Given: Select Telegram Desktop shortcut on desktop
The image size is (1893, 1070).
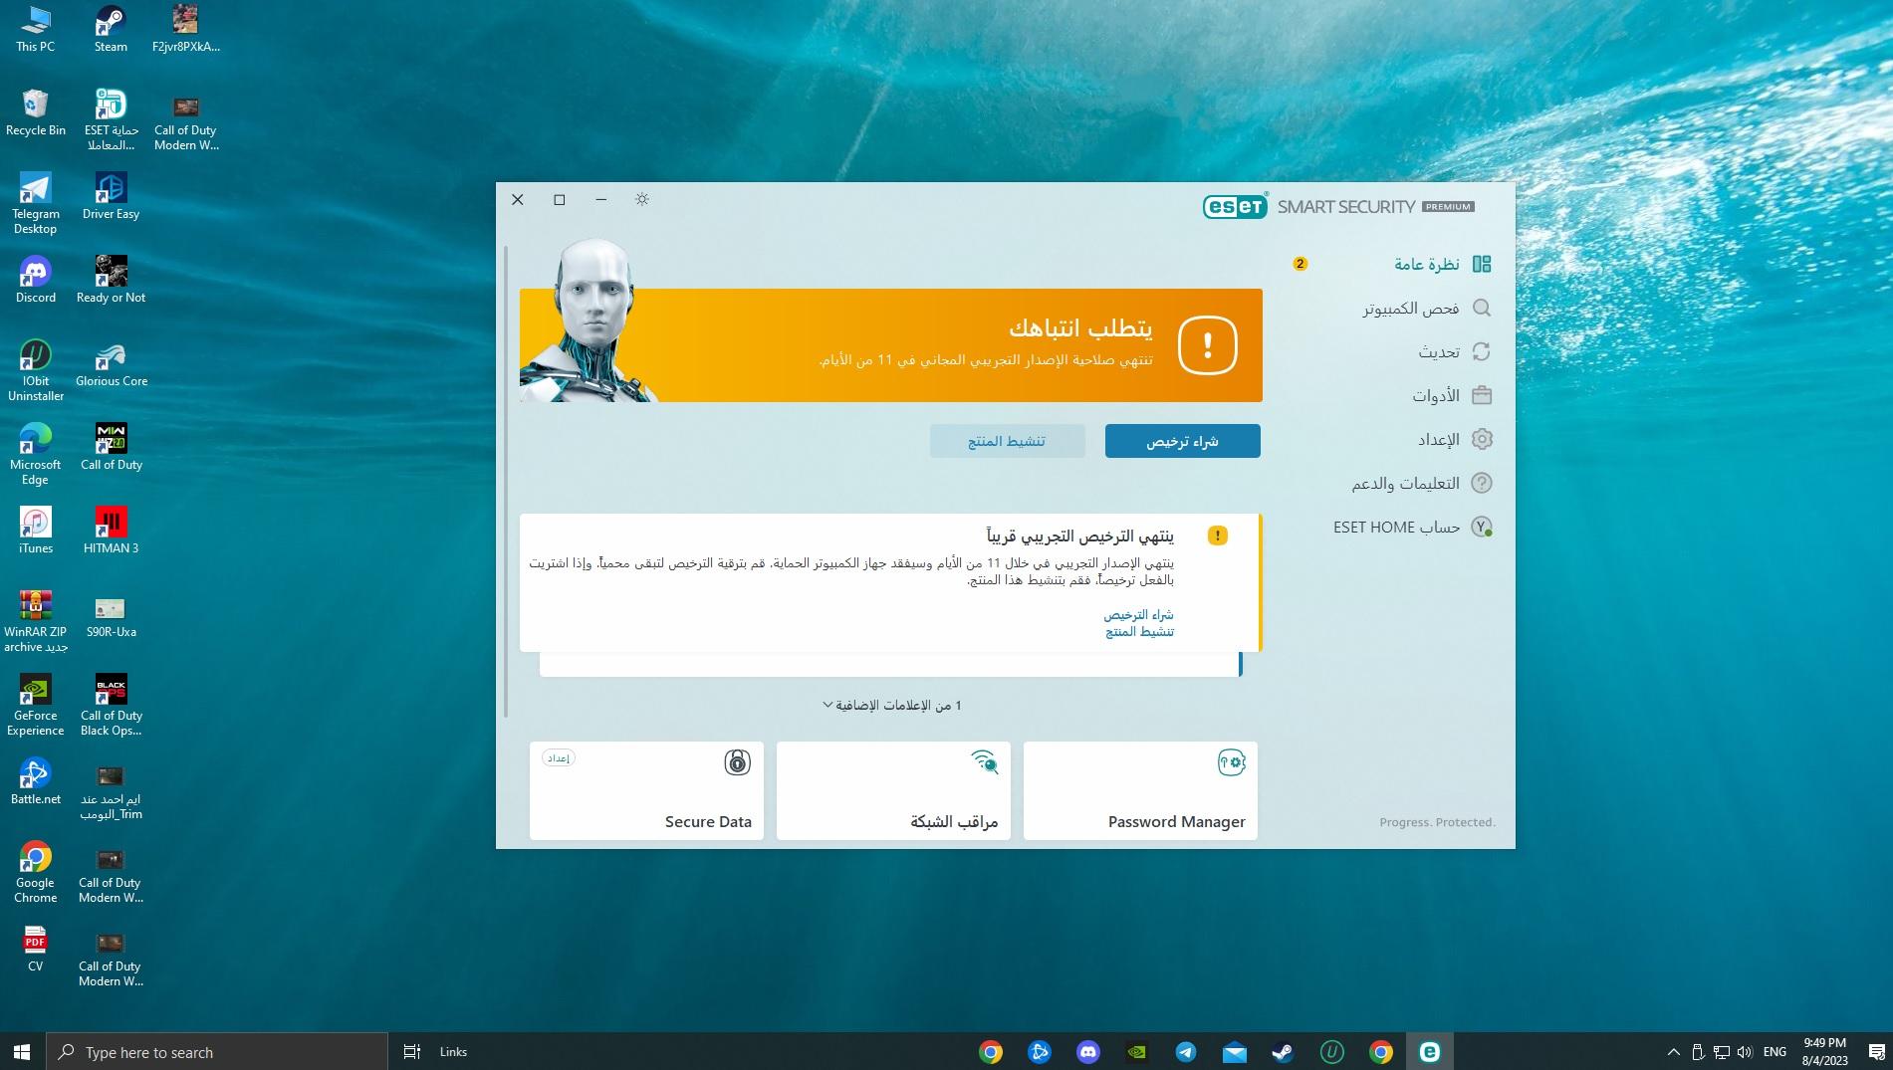Looking at the screenshot, I should pyautogui.click(x=35, y=203).
